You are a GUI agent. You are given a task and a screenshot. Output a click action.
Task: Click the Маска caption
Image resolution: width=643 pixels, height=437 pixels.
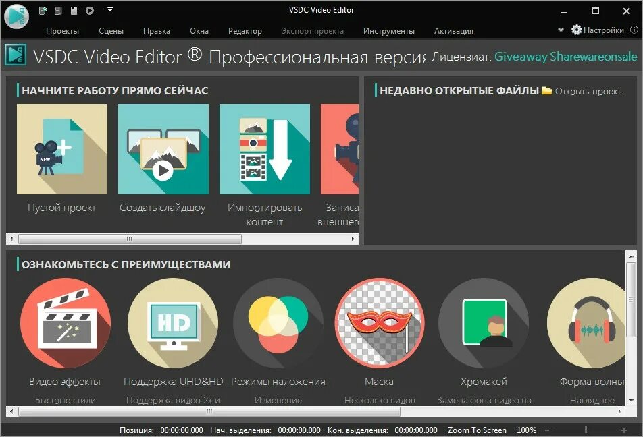pyautogui.click(x=380, y=382)
